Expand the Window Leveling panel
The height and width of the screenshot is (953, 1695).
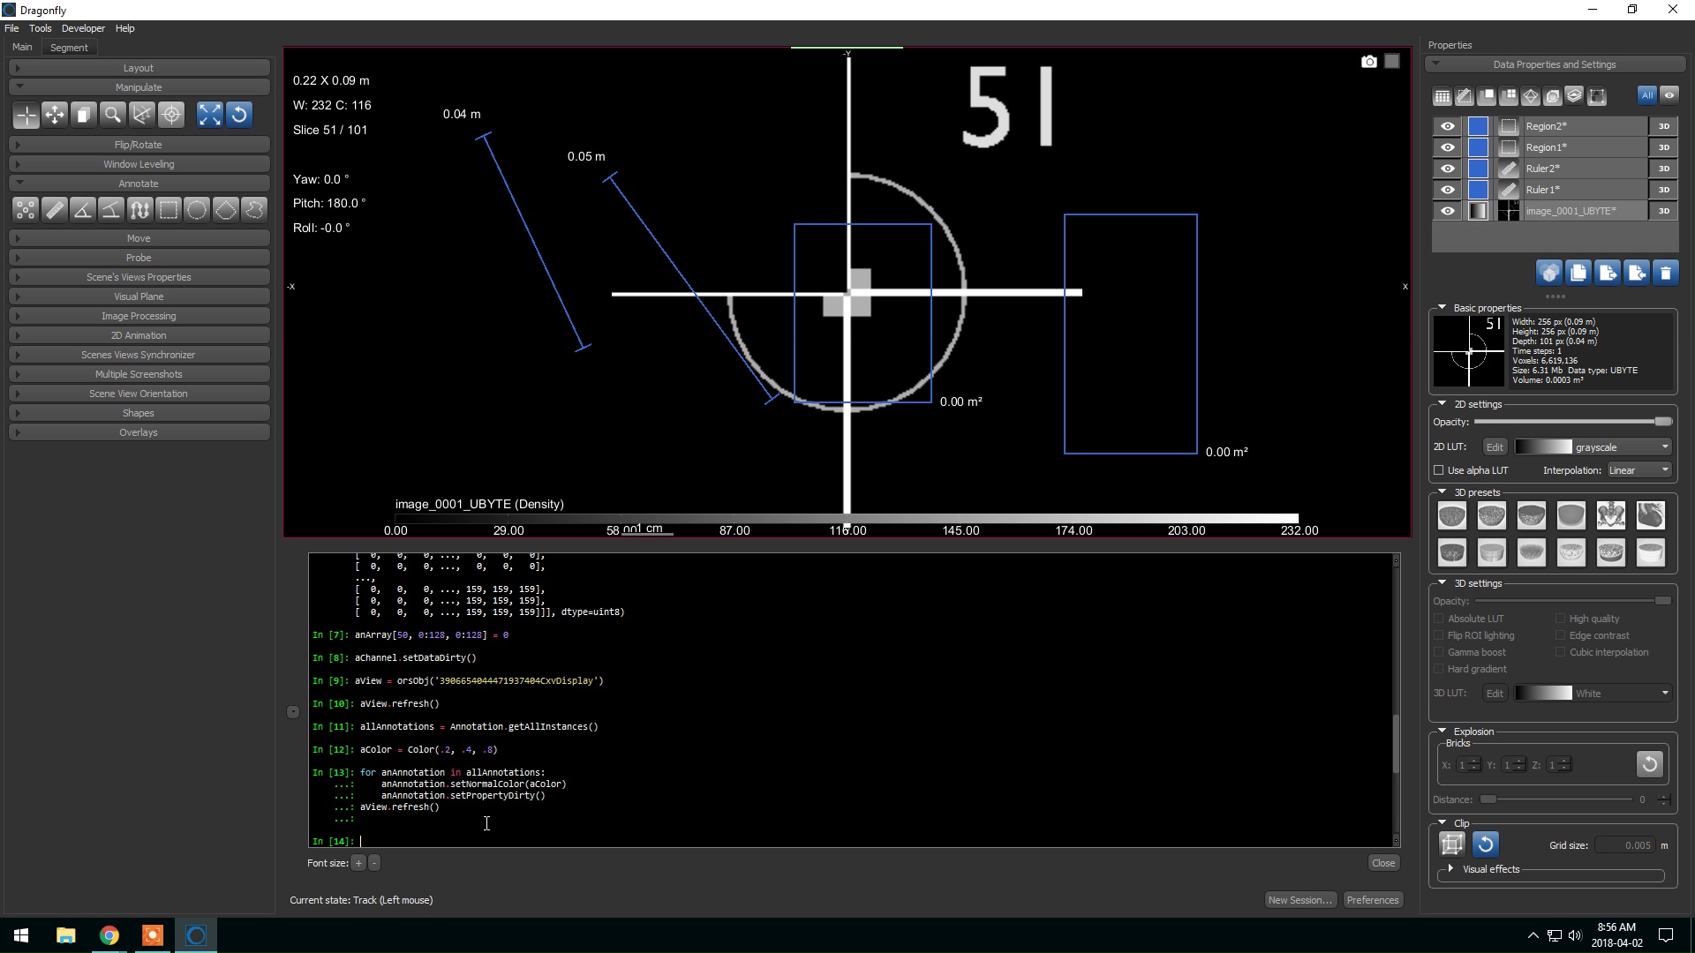pos(139,164)
